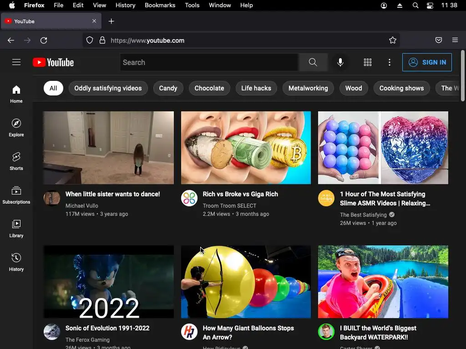Filter by Chocolate chip

[209, 88]
